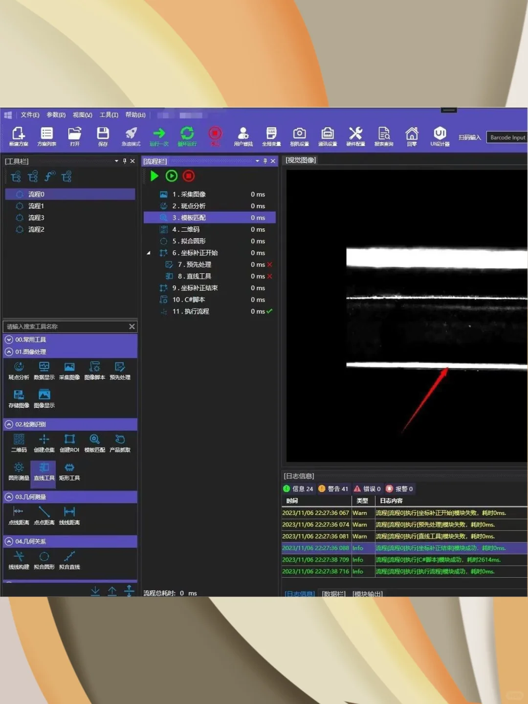Select the 线线距离 line-line distance tool
This screenshot has width=528, height=704.
point(69,516)
